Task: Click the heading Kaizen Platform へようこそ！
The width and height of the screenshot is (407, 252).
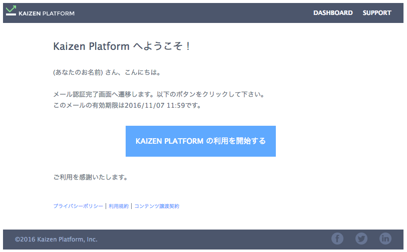Action: [x=122, y=46]
